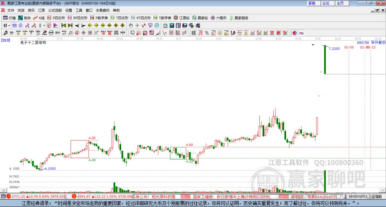Open the calendar icon showing 21

[x=165, y=26]
